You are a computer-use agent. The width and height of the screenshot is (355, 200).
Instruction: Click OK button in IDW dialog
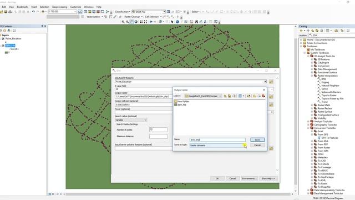tap(217, 178)
